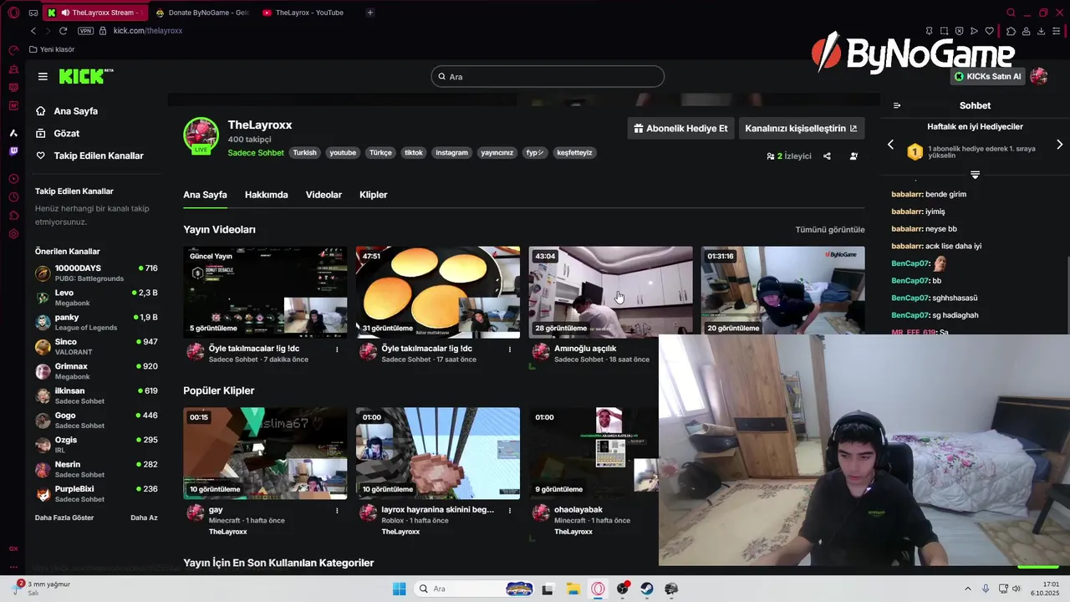Screen dimensions: 1070x602
Task: Open recommended channel Sinco
Action: pyautogui.click(x=96, y=346)
